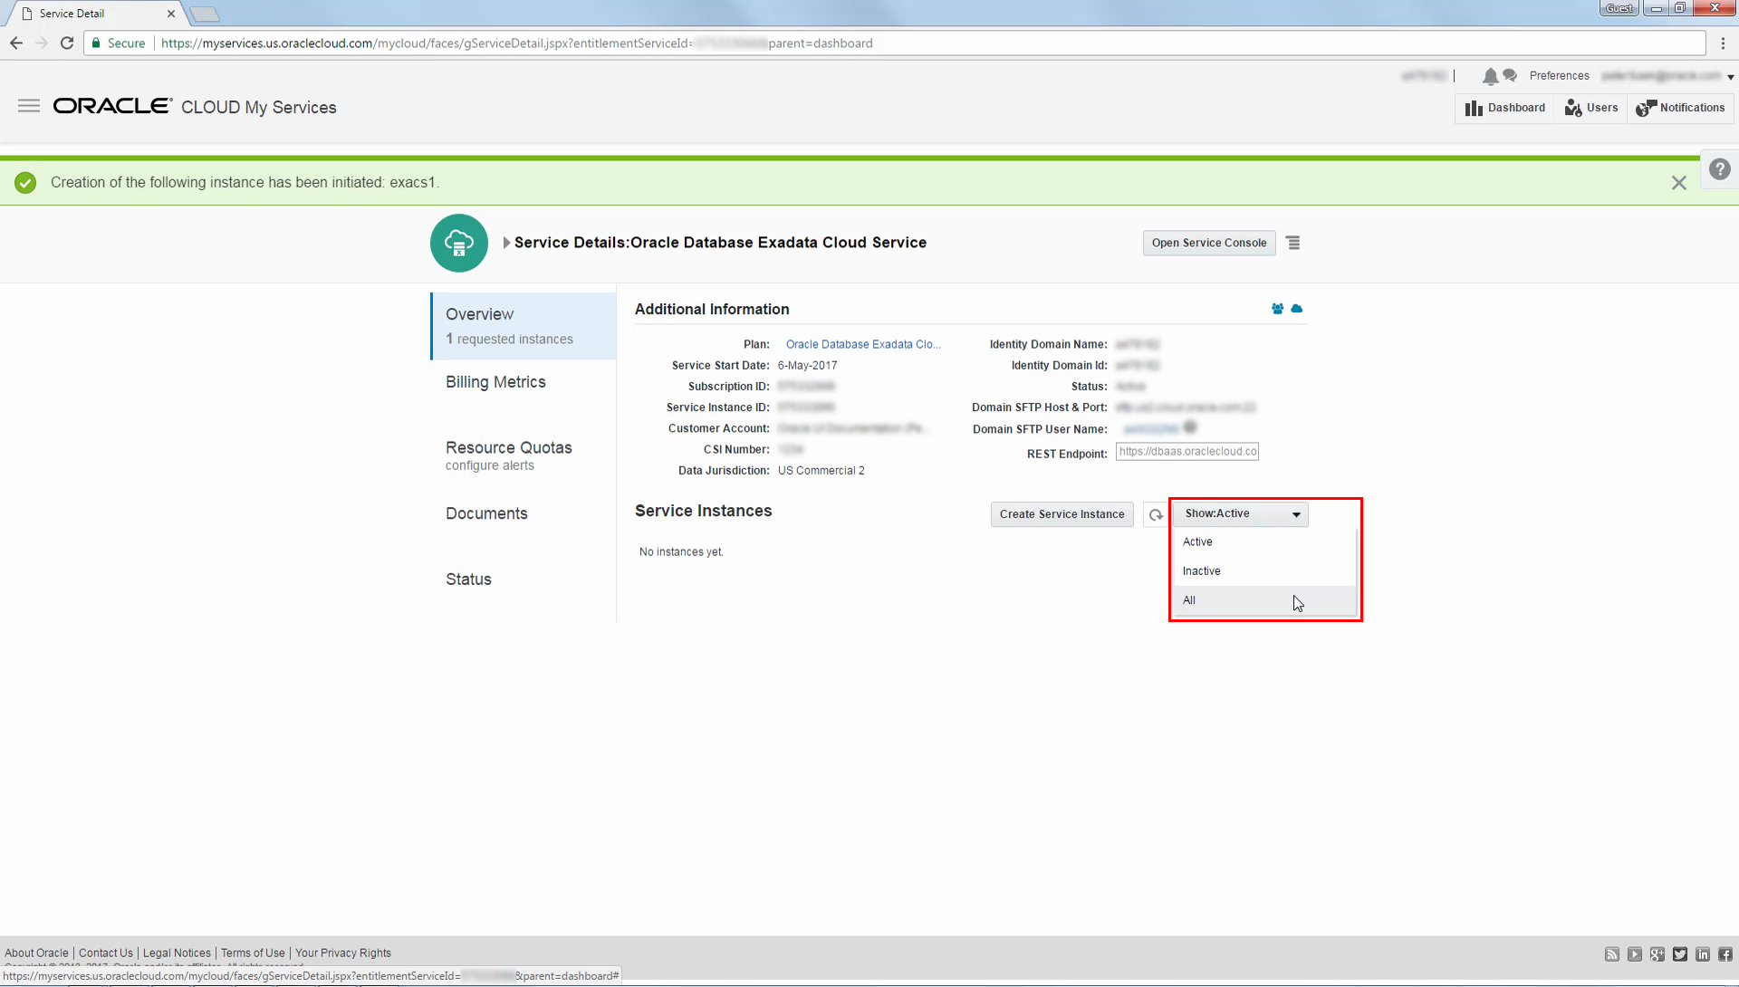Switch to Billing Metrics tab

point(495,382)
